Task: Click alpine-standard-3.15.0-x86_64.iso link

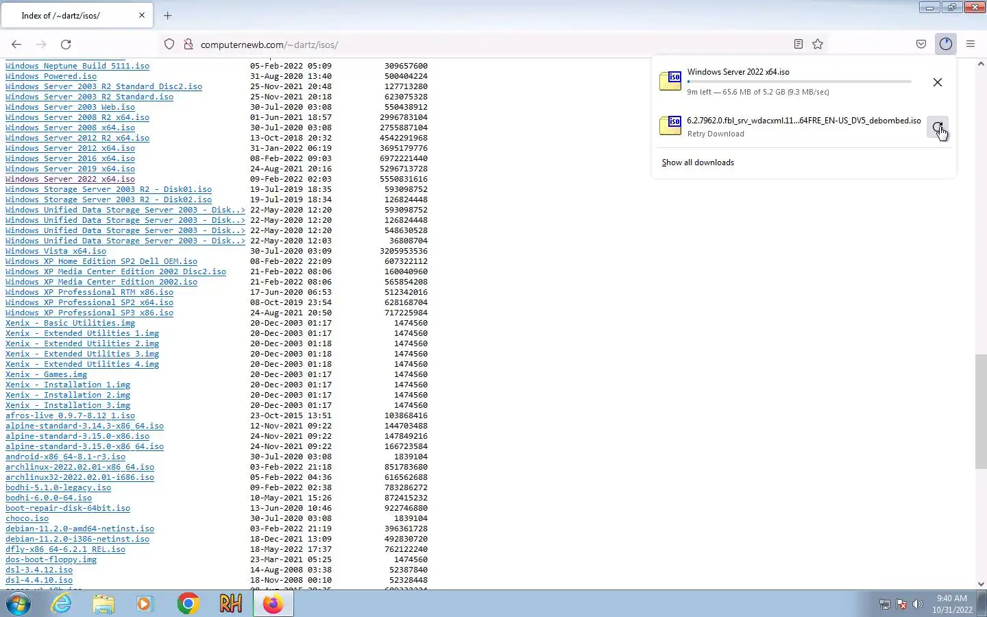Action: [84, 446]
